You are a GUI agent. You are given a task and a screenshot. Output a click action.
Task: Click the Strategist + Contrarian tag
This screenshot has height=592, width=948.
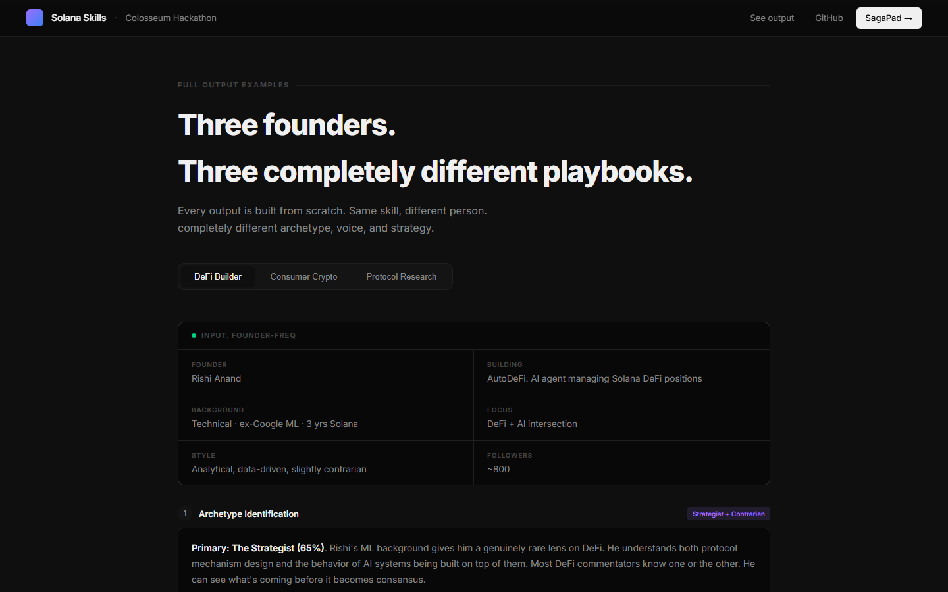(728, 514)
